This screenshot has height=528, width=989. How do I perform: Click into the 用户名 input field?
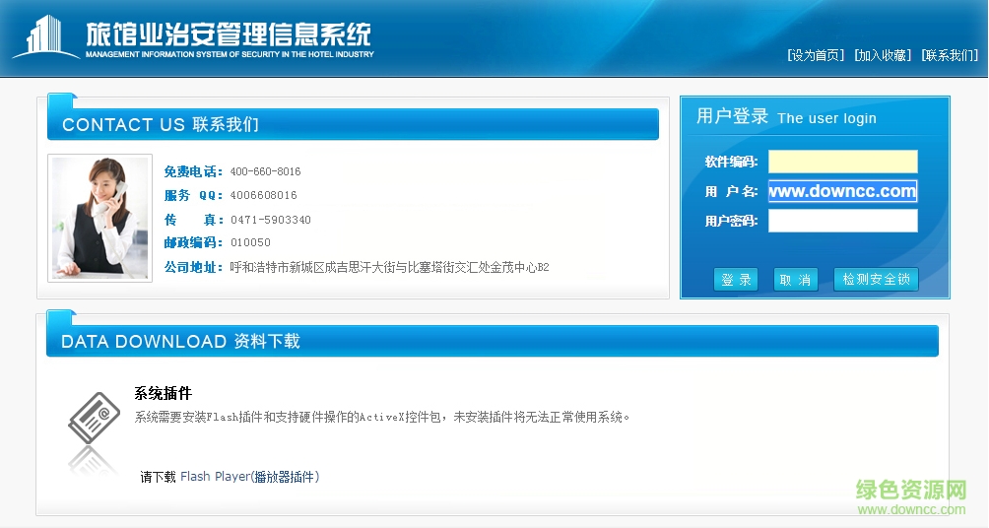tap(842, 191)
